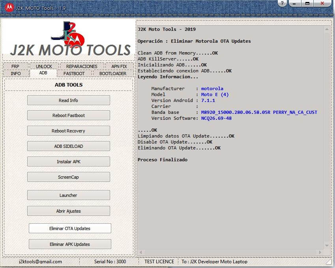Reboot device with Reboot Fastboot button
Viewport: 335px width, 268px height.
pos(69,115)
